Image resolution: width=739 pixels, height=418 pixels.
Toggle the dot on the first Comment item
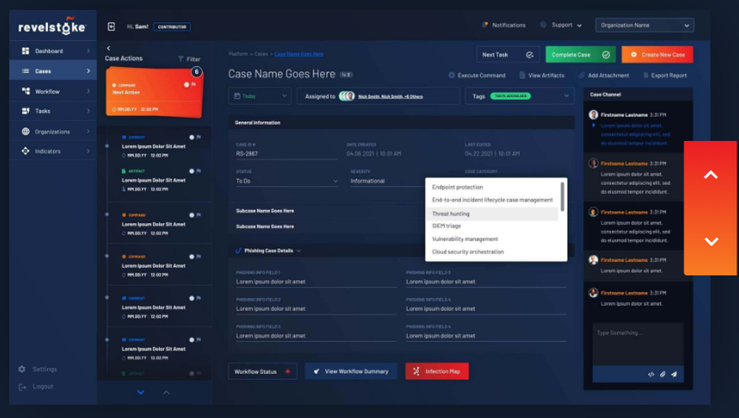pyautogui.click(x=191, y=137)
